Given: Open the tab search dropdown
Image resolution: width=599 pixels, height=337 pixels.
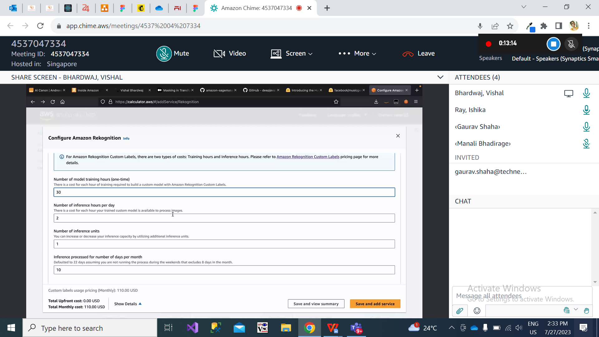Looking at the screenshot, I should pos(524,7).
